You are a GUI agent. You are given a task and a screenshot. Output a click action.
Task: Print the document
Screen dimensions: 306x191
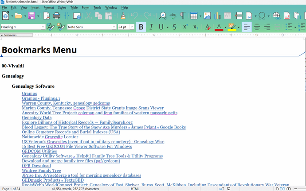click(x=56, y=16)
